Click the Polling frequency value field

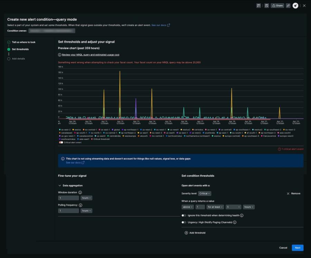coord(68,211)
